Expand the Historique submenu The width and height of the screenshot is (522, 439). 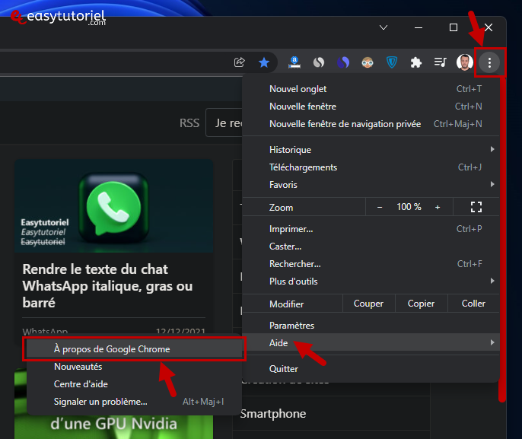click(371, 150)
